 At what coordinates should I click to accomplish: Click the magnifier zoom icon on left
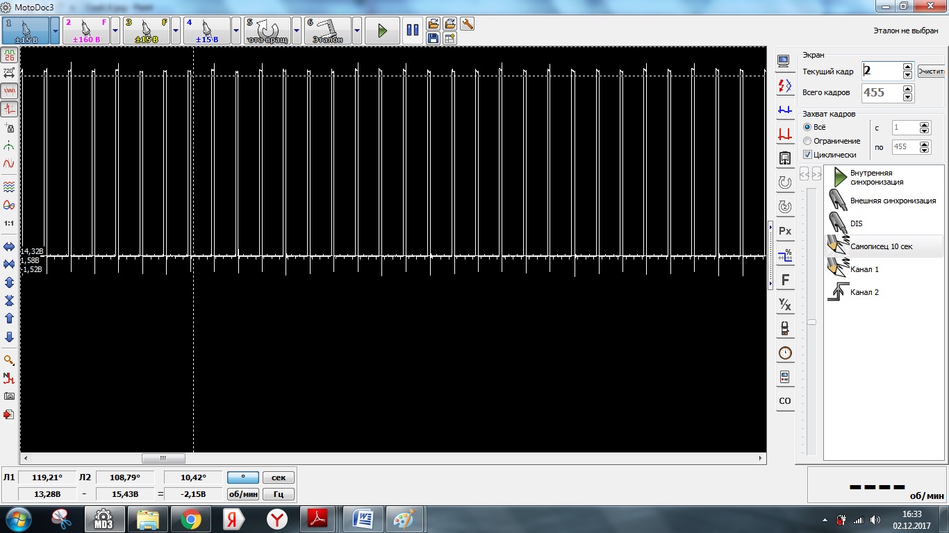[10, 359]
